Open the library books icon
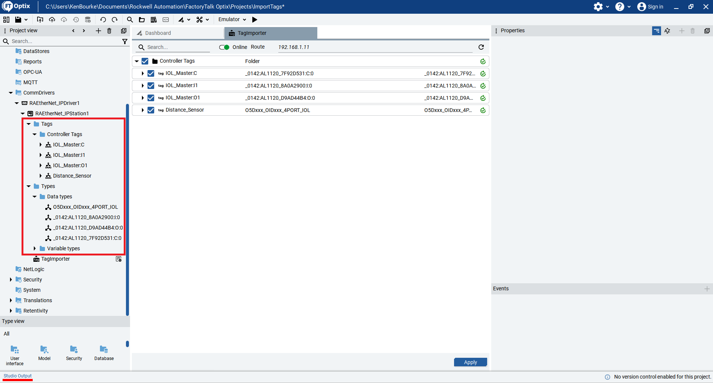 click(153, 20)
